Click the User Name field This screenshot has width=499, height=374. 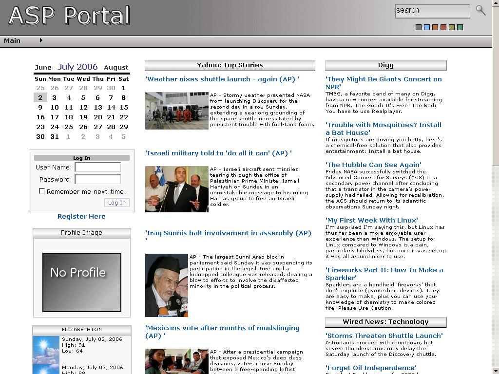[x=97, y=168]
